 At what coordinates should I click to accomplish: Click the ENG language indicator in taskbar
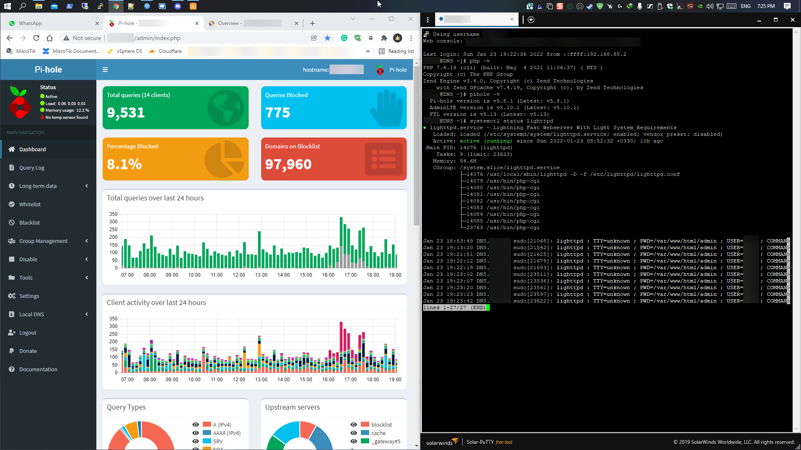(746, 6)
